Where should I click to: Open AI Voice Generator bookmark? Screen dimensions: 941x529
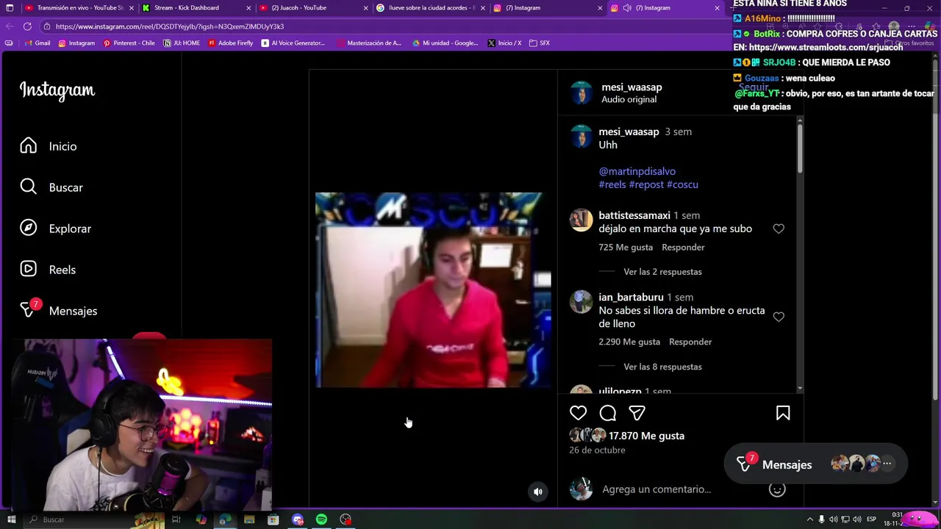click(x=293, y=43)
